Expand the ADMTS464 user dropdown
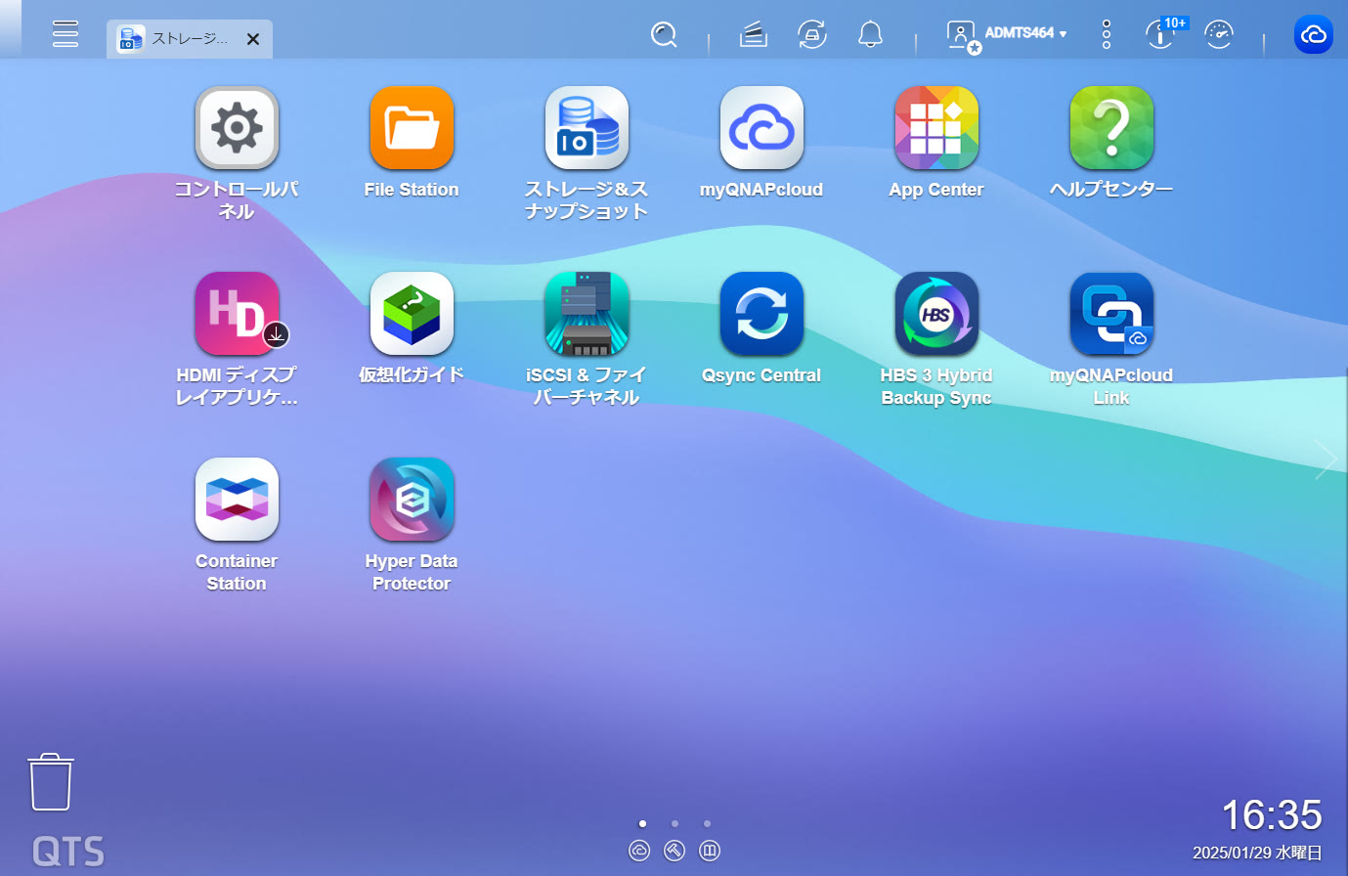 [1025, 33]
